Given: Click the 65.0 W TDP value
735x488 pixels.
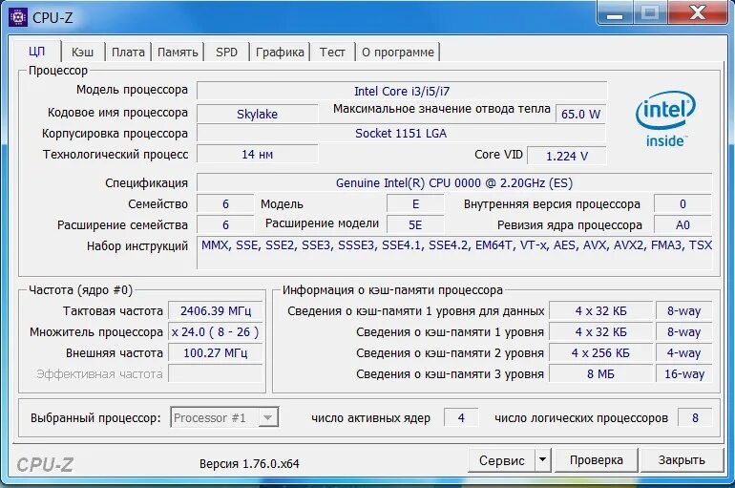Looking at the screenshot, I should [580, 114].
